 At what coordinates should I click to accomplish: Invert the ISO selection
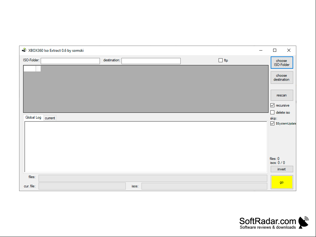[x=282, y=169]
